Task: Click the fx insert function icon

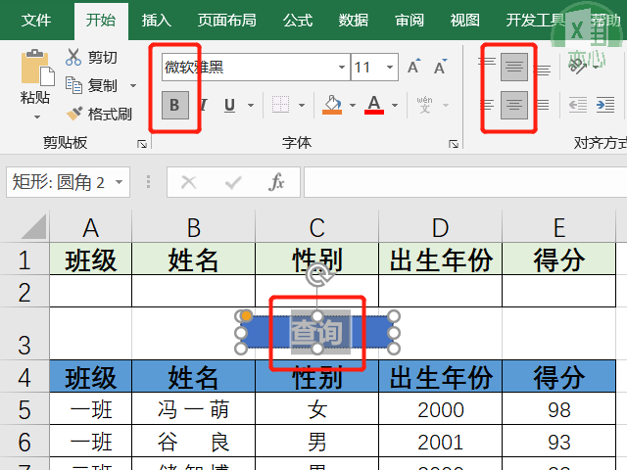Action: pos(276,182)
